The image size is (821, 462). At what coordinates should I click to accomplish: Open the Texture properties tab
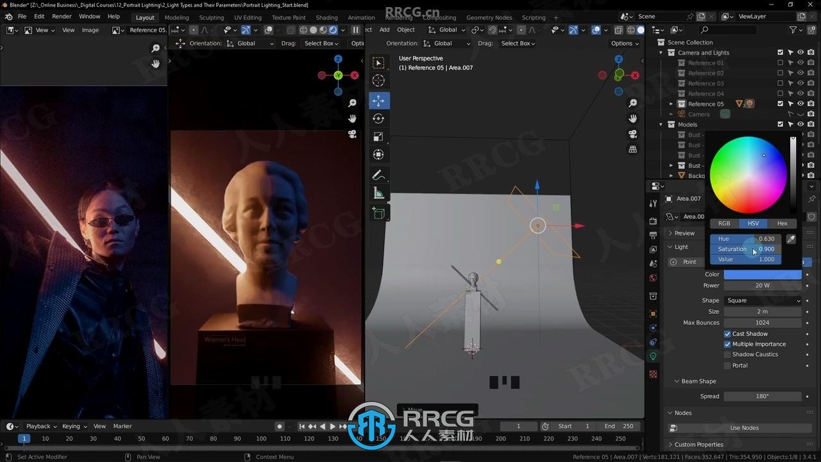(x=653, y=374)
